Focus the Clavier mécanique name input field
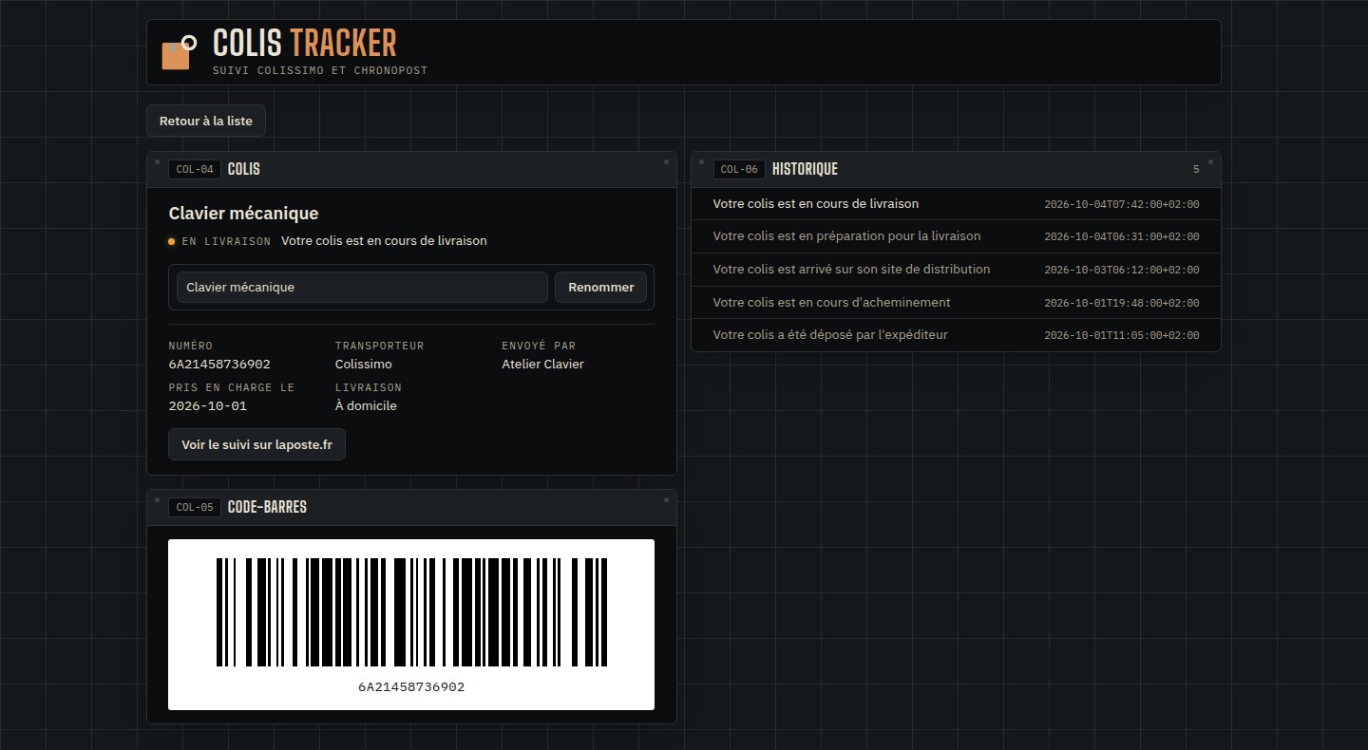Viewport: 1368px width, 750px height. coord(362,287)
